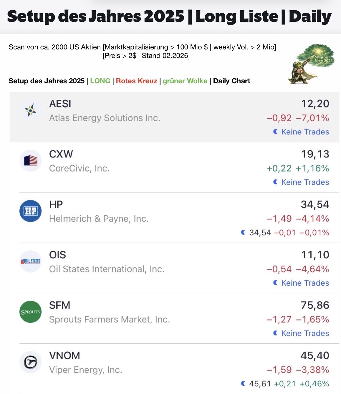The image size is (341, 394).
Task: Click the moon icon beside HP after-hours price
Action: (243, 232)
